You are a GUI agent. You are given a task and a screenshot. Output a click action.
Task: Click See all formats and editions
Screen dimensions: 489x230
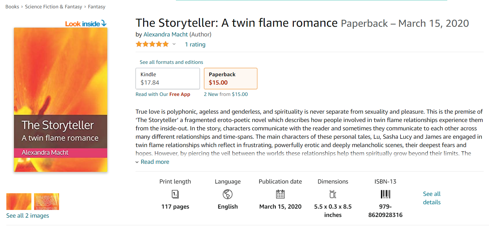point(171,62)
